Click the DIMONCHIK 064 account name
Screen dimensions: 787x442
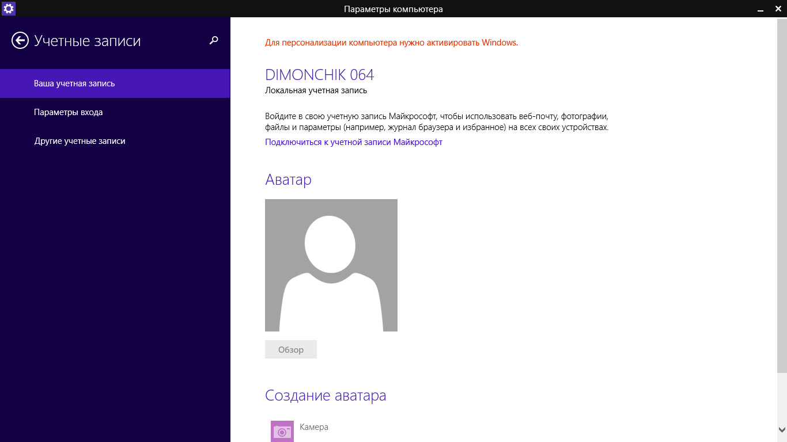tap(319, 75)
